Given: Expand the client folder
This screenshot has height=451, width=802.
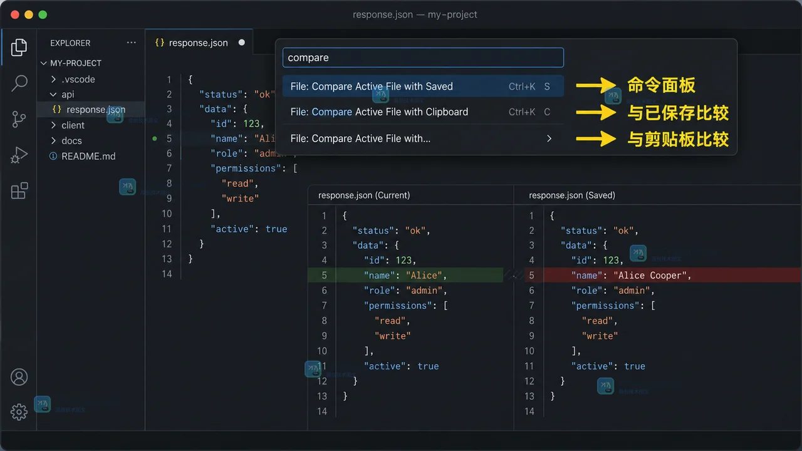Looking at the screenshot, I should pyautogui.click(x=54, y=125).
